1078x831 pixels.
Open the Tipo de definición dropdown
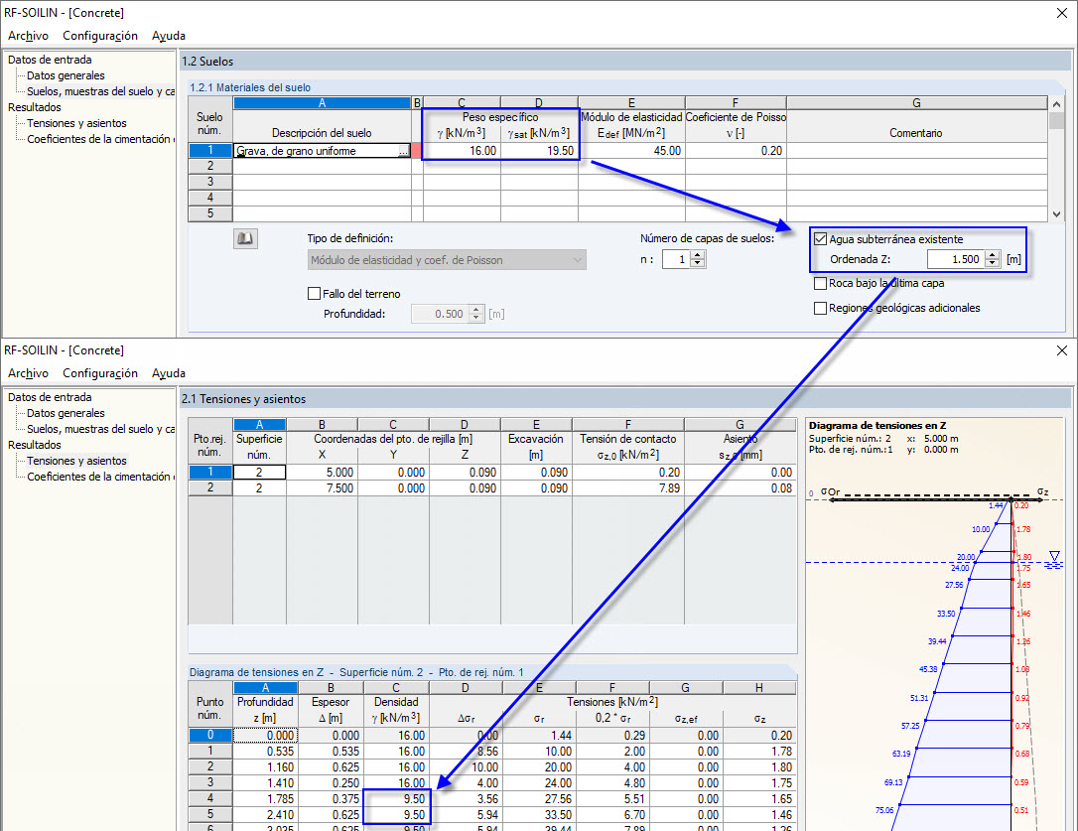click(x=447, y=260)
